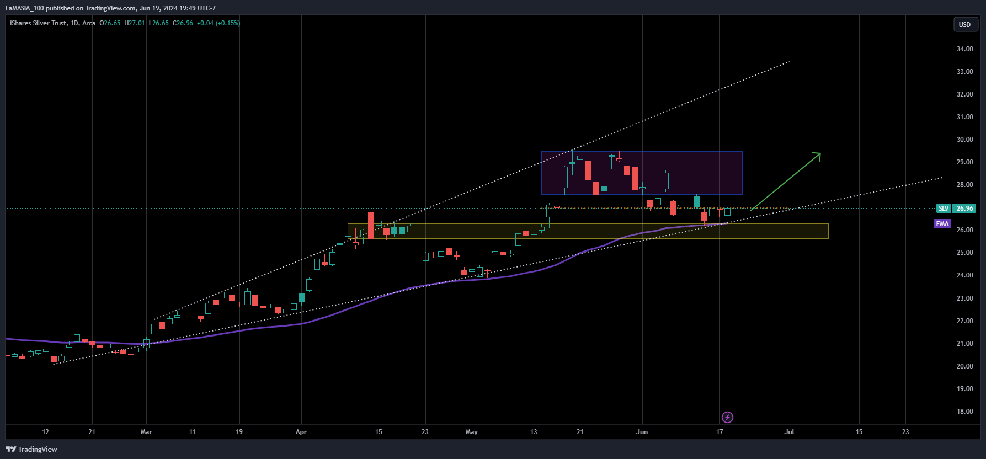Click the 17 date label on time axis
986x459 pixels.
click(x=719, y=432)
